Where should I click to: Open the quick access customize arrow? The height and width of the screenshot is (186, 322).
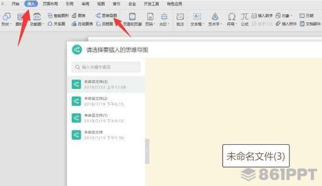point(3,4)
